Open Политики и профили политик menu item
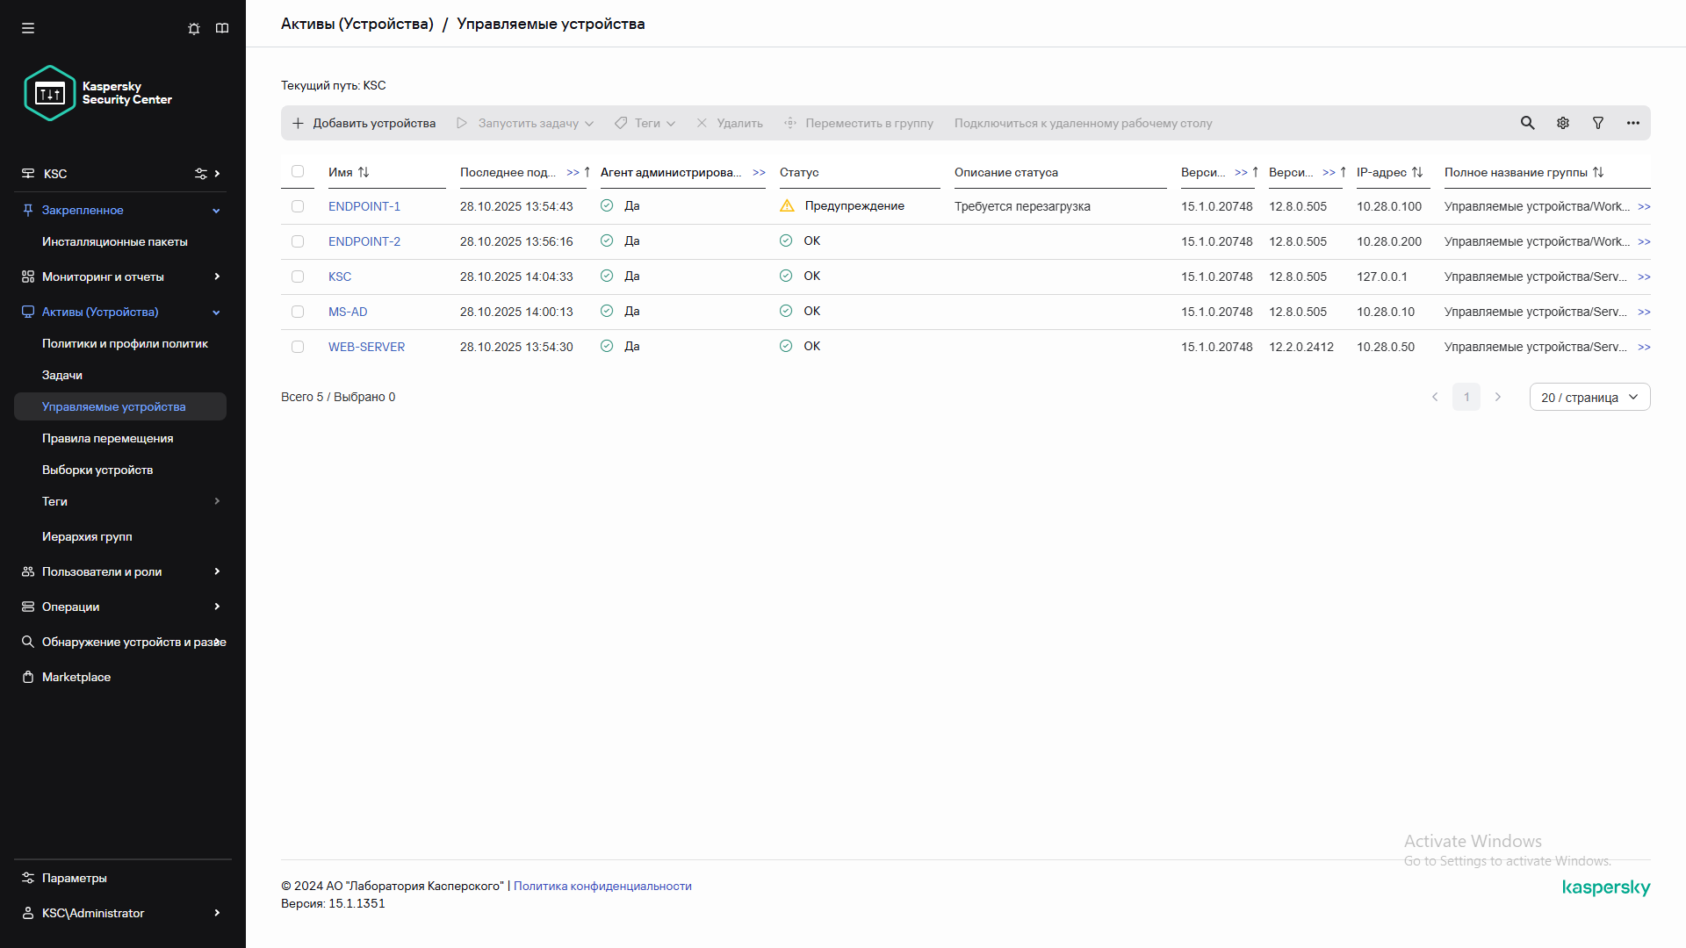 coord(125,343)
